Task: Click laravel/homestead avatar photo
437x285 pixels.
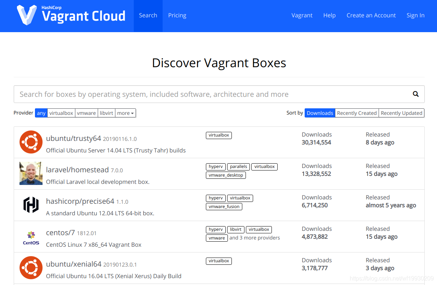Action: pos(31,173)
